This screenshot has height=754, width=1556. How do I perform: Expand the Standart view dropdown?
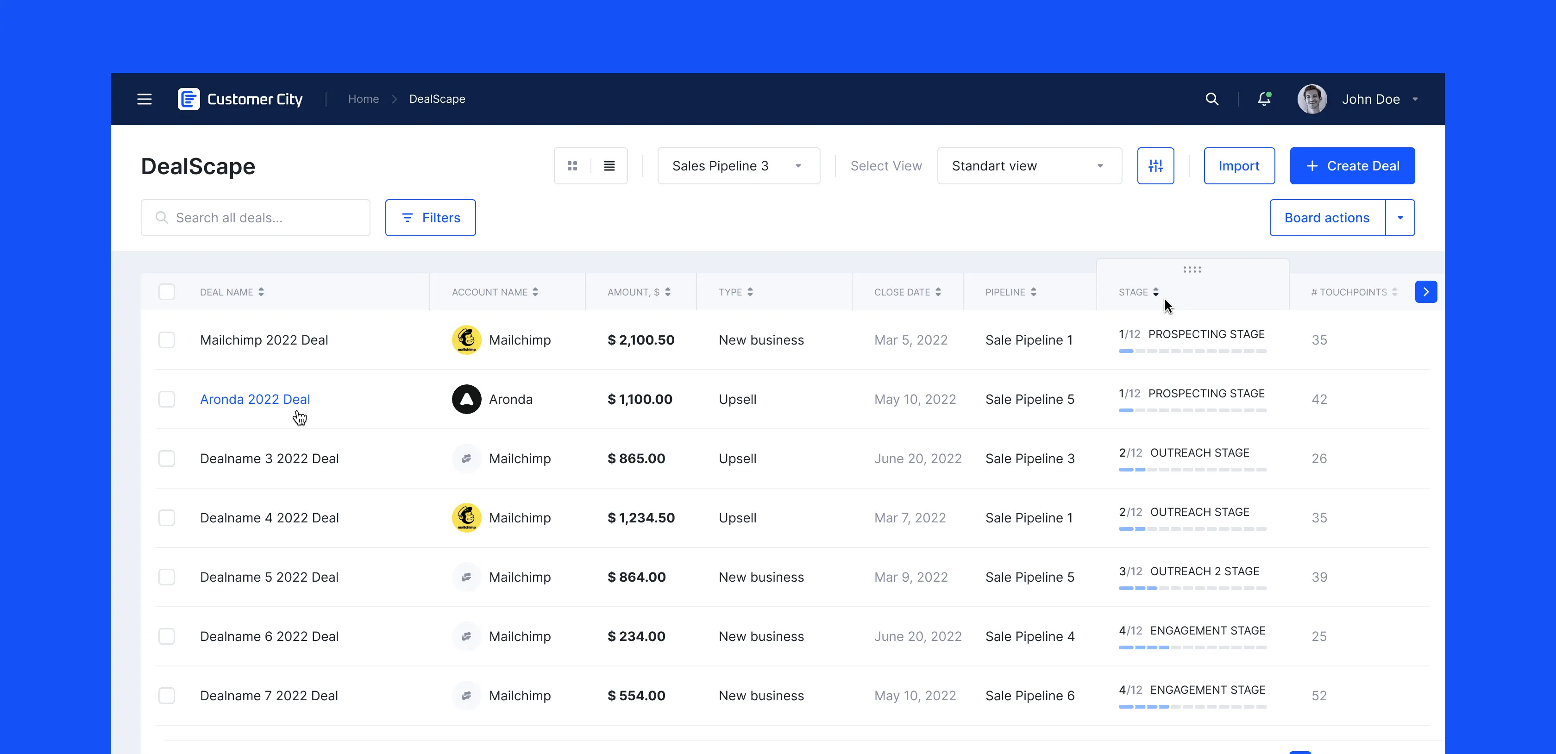(x=1029, y=165)
